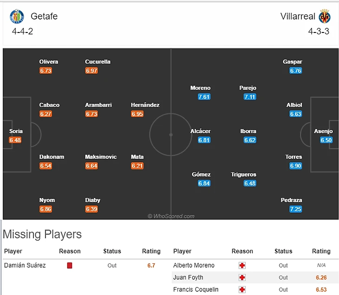
Task: Click the Getafe club crest icon
Action: tap(17, 16)
